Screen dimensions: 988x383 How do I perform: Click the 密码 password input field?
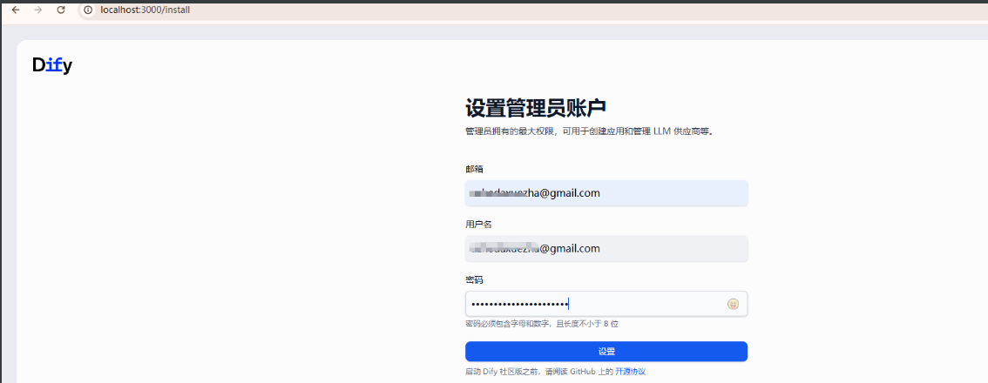click(x=606, y=304)
